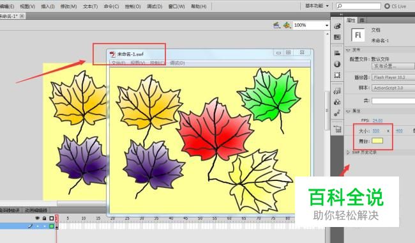Click the stage height 400 value
This screenshot has height=243, width=415.
(399, 130)
